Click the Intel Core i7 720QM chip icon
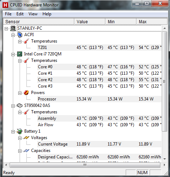This screenshot has height=177, width=170. [x=20, y=54]
